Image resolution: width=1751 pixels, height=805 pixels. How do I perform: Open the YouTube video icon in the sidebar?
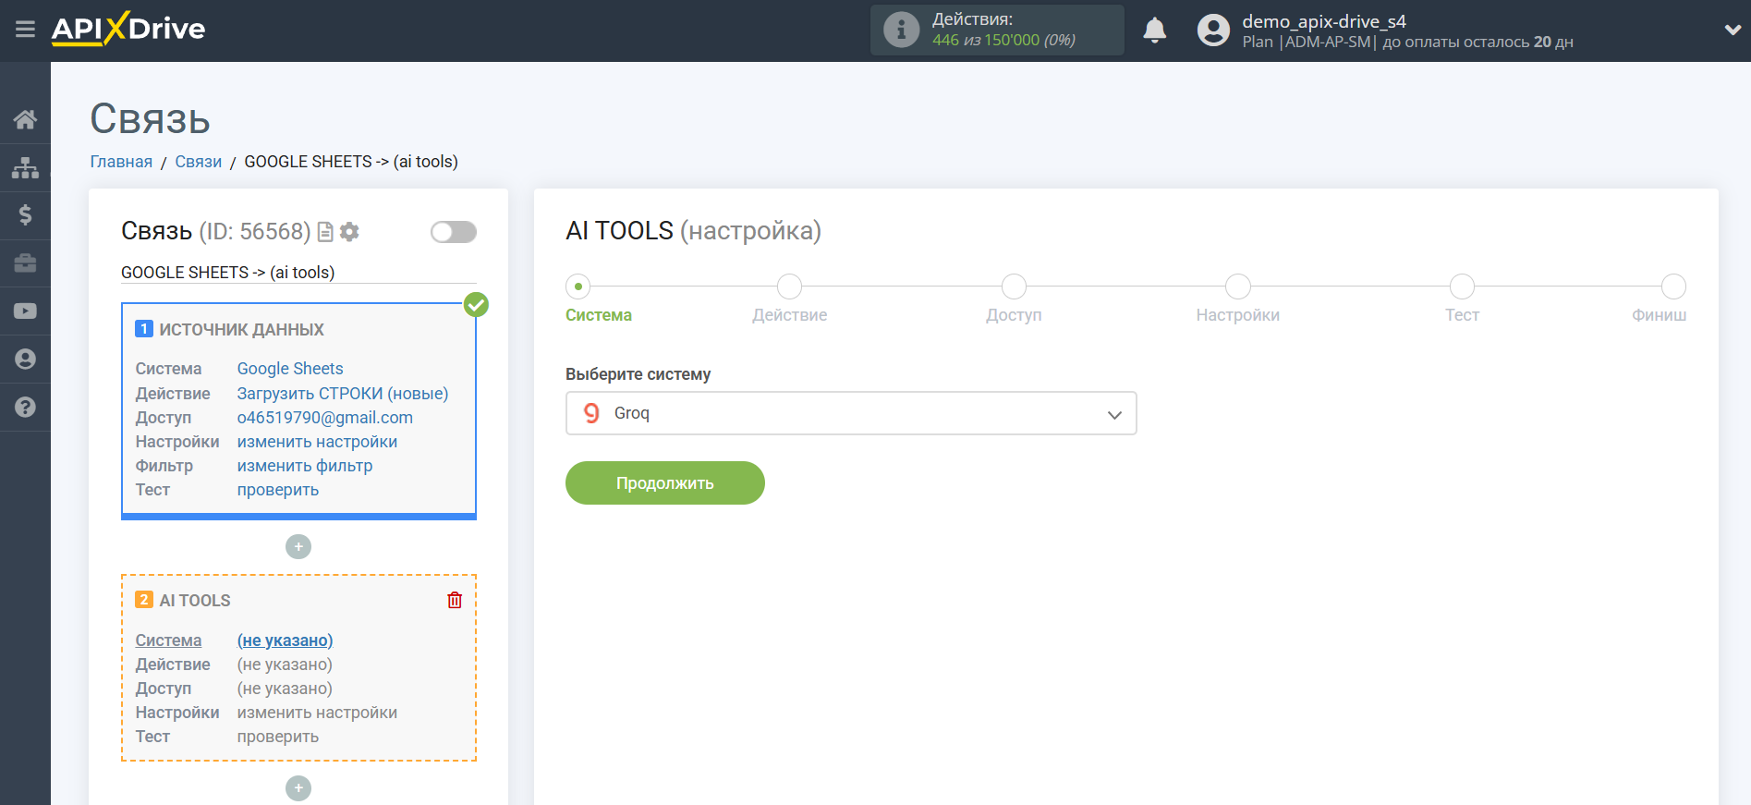tap(25, 311)
